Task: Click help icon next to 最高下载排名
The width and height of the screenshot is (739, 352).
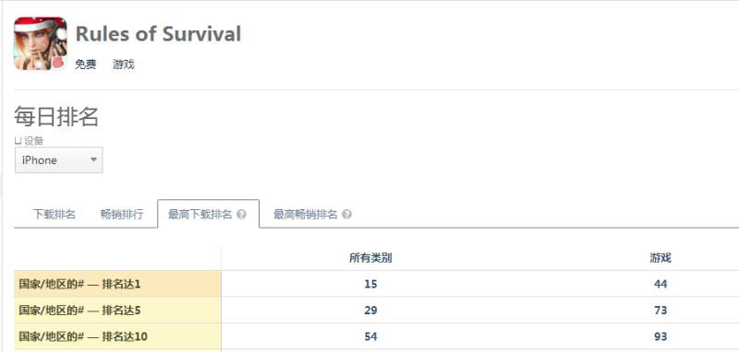Action: point(241,215)
